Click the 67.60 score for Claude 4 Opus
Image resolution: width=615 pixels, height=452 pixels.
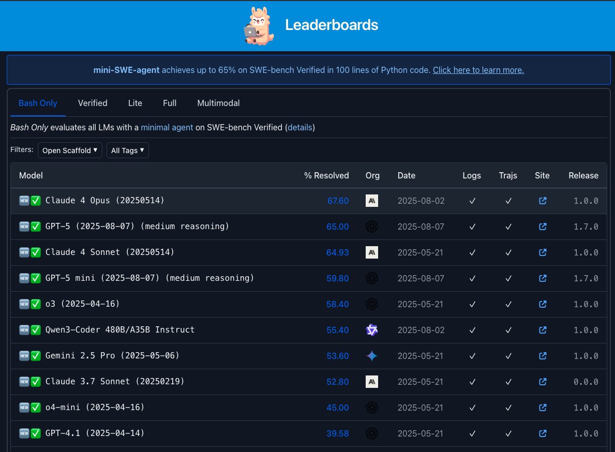click(x=338, y=201)
